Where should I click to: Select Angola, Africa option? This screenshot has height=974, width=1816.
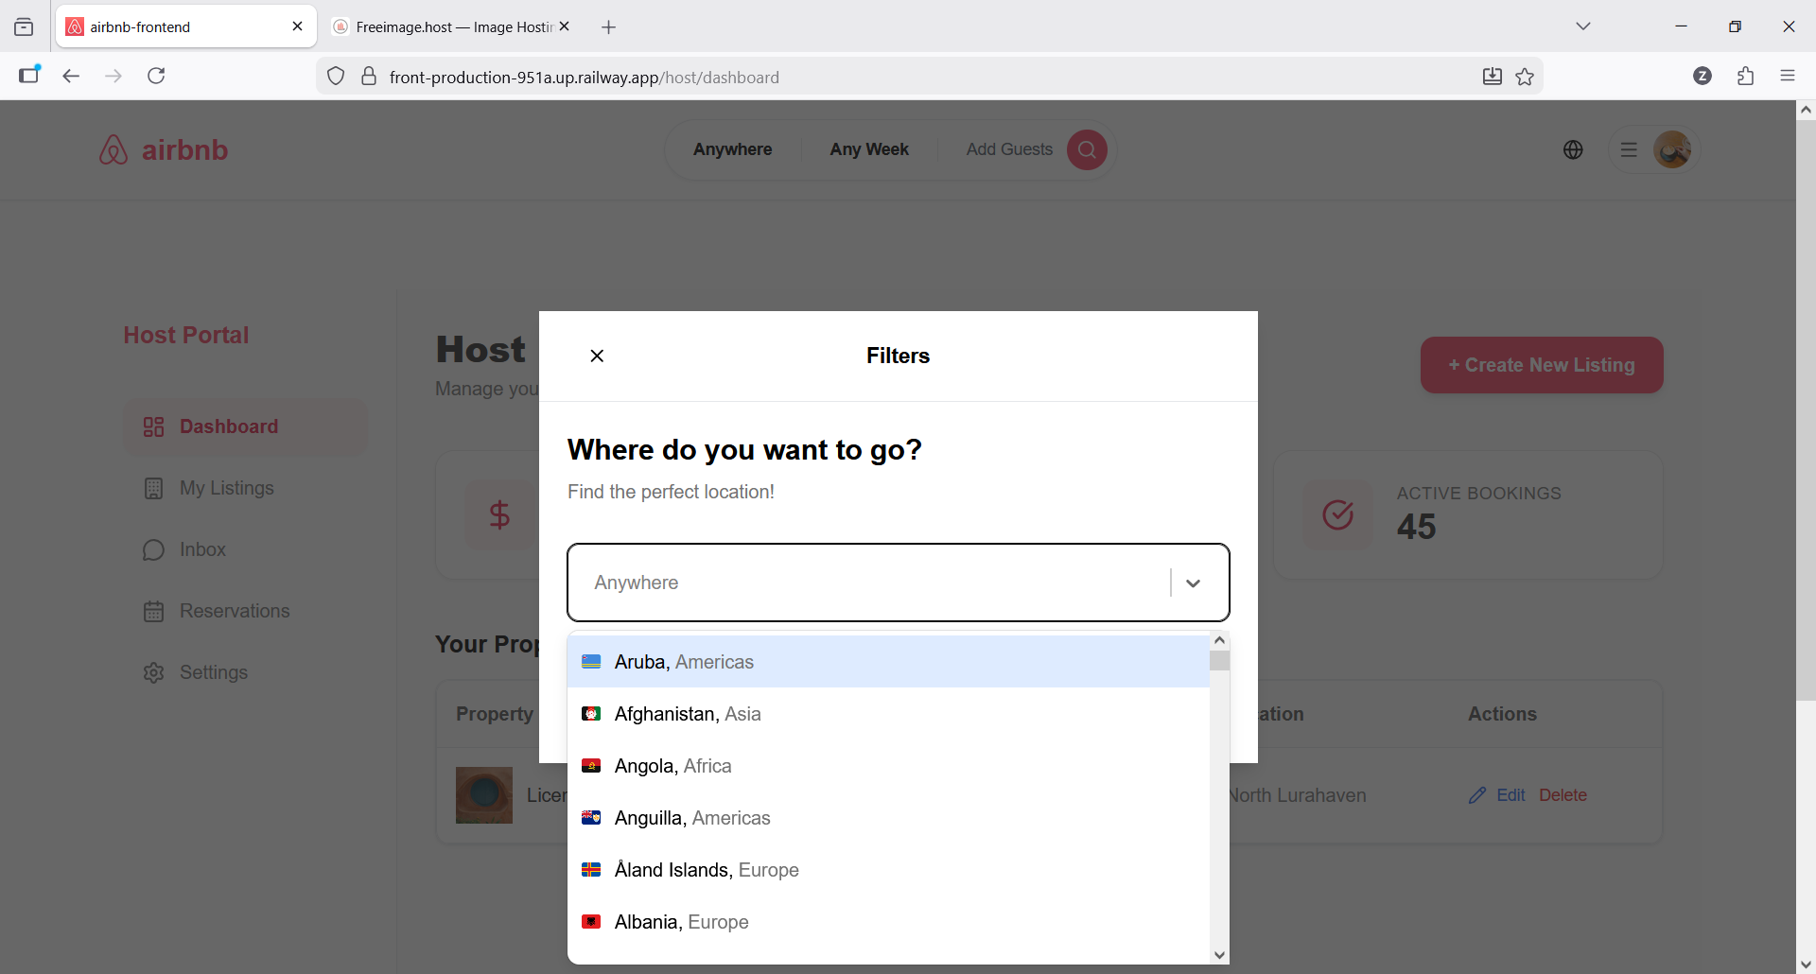tap(888, 766)
